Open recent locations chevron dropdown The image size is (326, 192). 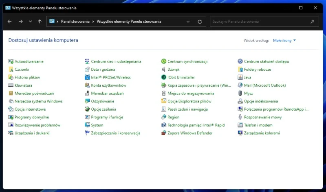point(30,22)
